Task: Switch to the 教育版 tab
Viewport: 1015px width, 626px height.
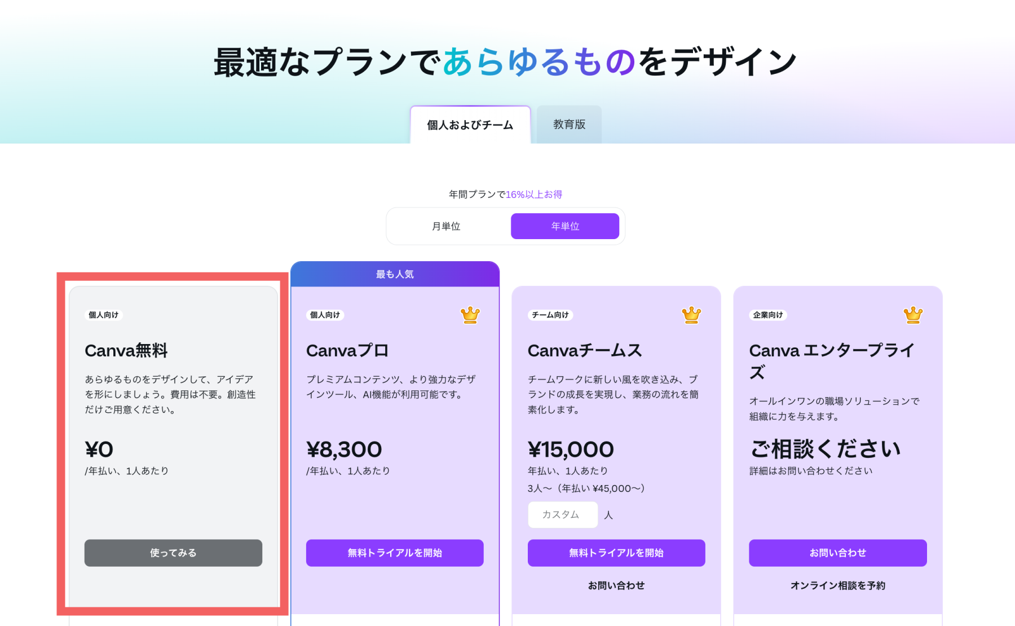Action: tap(569, 124)
